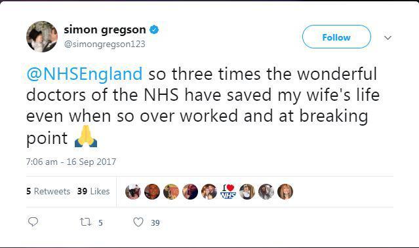Follow simon gregson
Screen dimensions: 419x248
point(336,37)
